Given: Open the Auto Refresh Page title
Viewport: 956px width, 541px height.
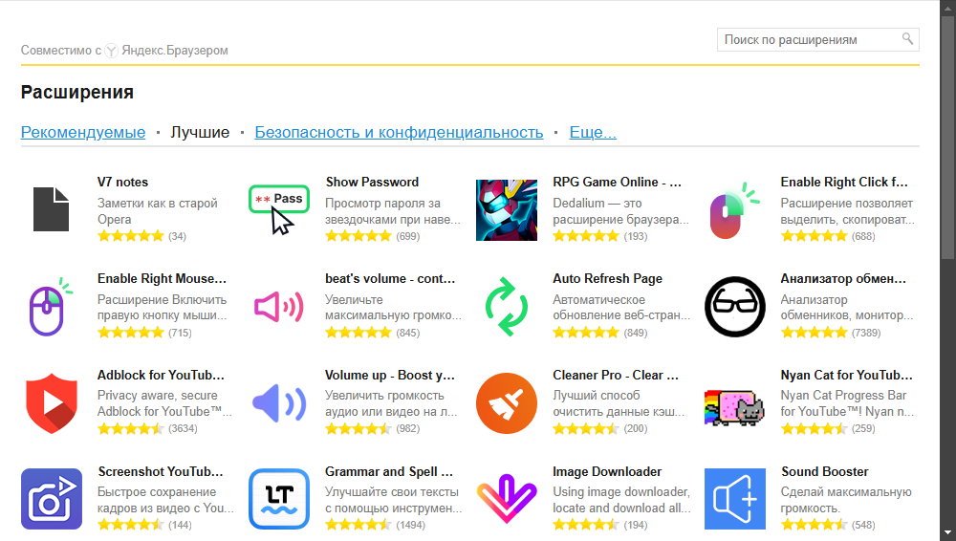Looking at the screenshot, I should [607, 279].
